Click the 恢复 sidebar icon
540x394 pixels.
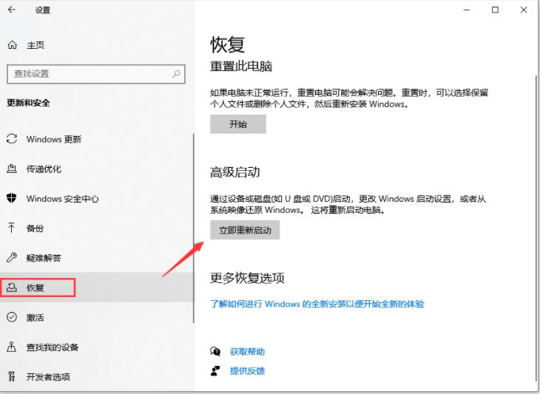click(x=12, y=288)
